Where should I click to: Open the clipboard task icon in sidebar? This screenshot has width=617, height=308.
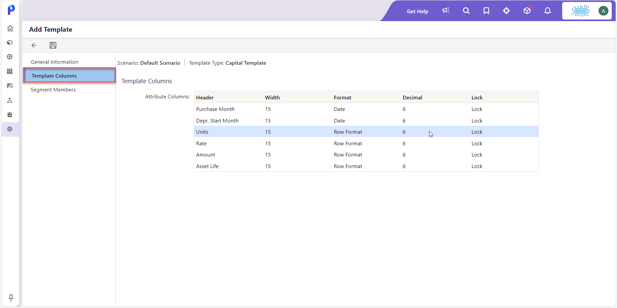pos(10,115)
